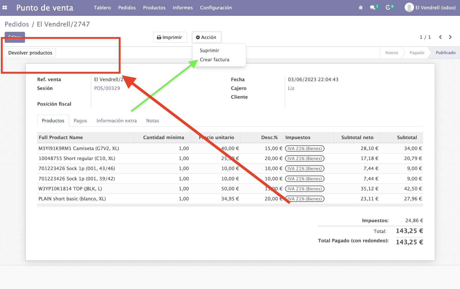Follow the POS/00329 session link

point(107,88)
